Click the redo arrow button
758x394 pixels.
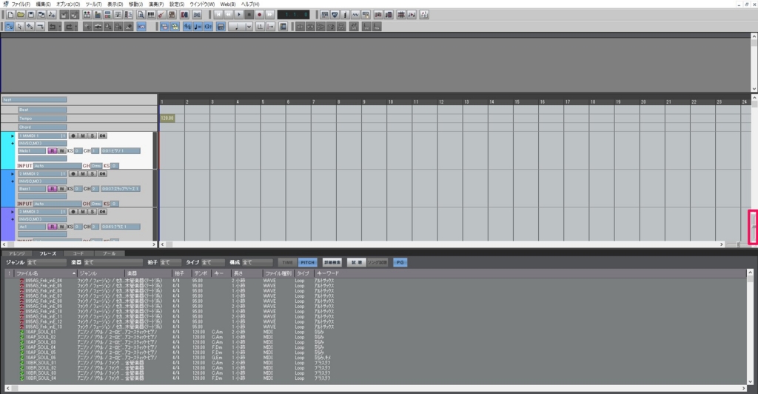tap(69, 27)
